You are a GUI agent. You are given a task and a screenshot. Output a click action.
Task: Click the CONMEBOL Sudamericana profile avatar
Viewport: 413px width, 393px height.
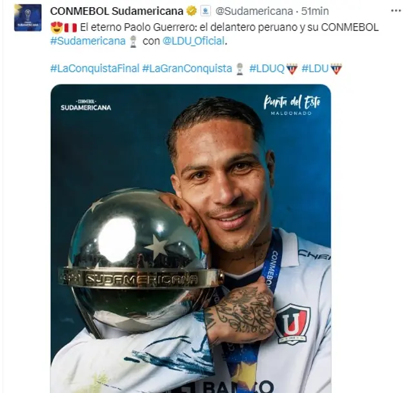click(x=28, y=17)
